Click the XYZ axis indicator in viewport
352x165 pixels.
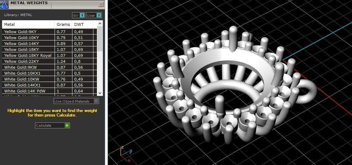(126, 153)
